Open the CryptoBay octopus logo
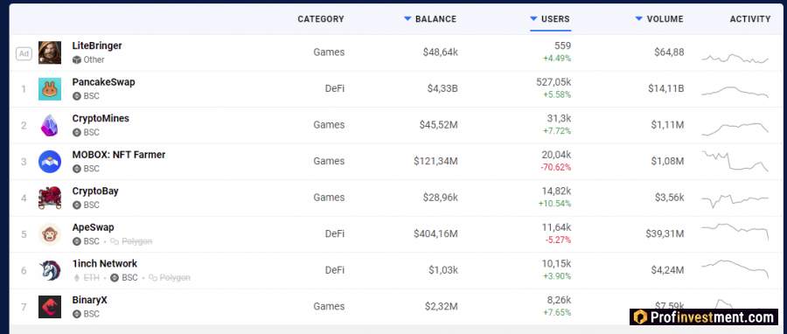This screenshot has width=787, height=334. point(50,198)
